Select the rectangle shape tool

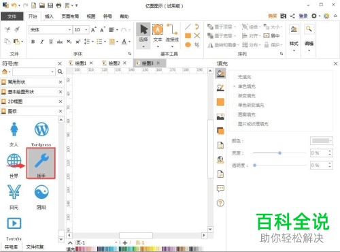click(x=188, y=35)
